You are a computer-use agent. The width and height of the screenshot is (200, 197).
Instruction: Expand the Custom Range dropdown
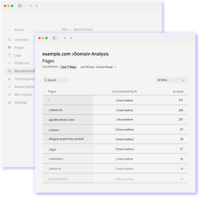coord(106,67)
